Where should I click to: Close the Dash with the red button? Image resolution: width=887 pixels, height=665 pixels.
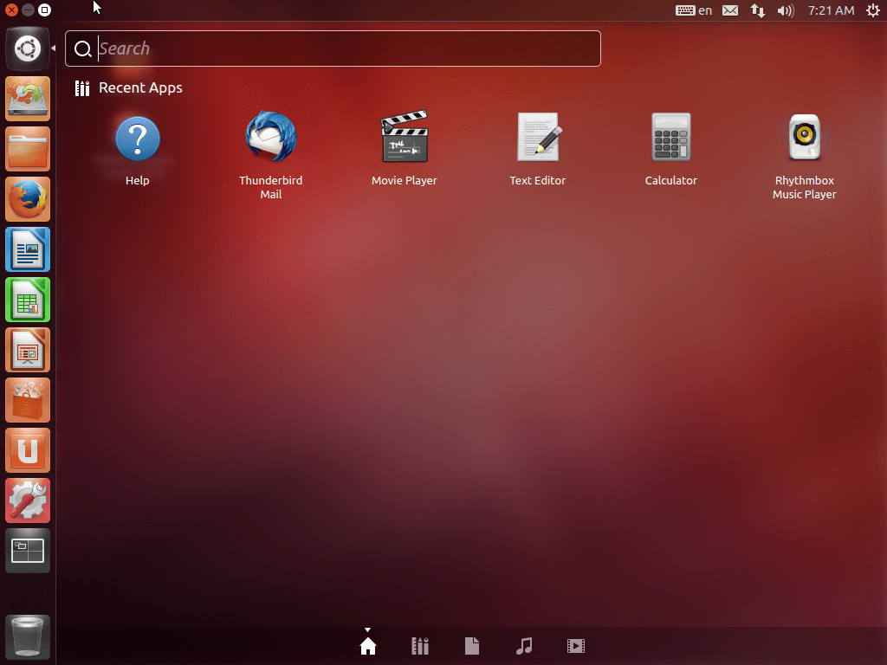tap(11, 10)
